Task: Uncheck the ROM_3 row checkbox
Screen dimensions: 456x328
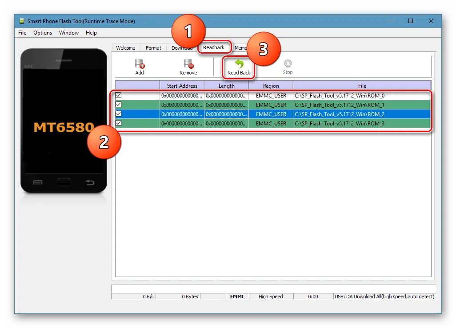Action: pos(118,123)
